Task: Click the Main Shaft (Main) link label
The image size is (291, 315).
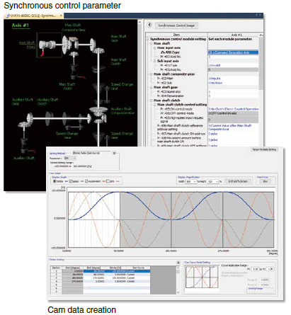Action: [27, 45]
